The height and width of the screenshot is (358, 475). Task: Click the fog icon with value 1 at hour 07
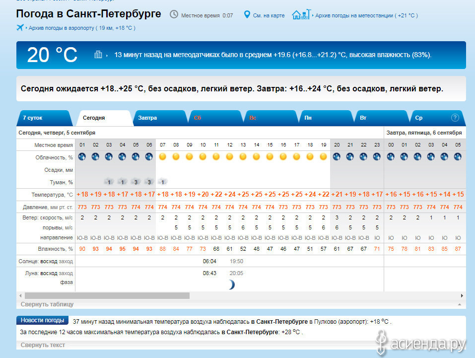coord(163,182)
